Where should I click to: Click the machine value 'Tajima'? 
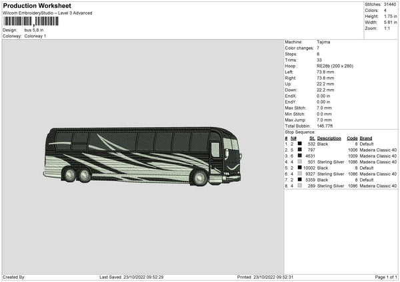coord(323,42)
